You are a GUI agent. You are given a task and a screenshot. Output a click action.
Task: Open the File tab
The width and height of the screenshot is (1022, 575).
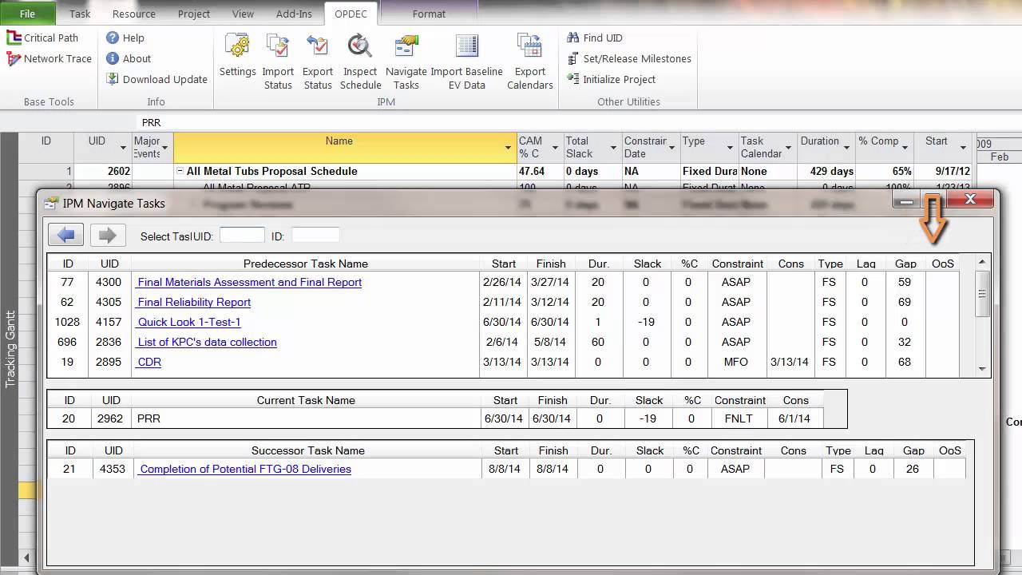[27, 14]
